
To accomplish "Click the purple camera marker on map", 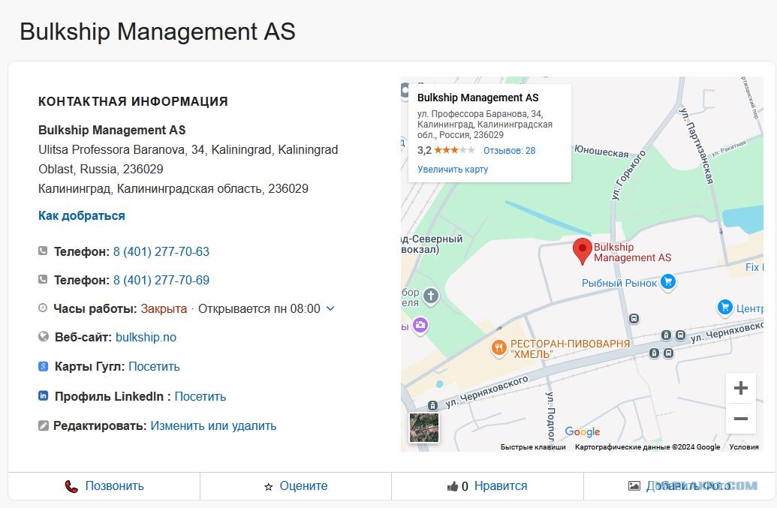I will (x=420, y=326).
